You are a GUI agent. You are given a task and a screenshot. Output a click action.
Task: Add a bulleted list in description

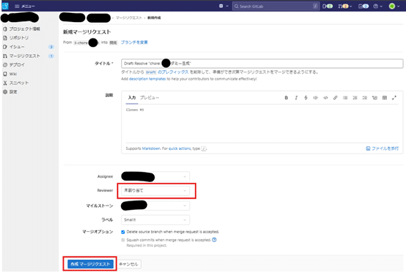pyautogui.click(x=345, y=98)
